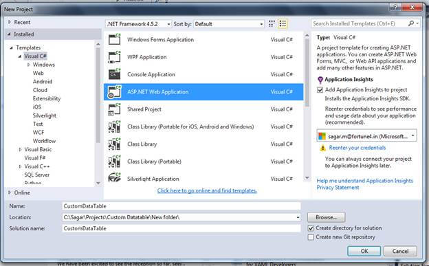
Task: Switch to medium icons list view
Action: coord(283,24)
